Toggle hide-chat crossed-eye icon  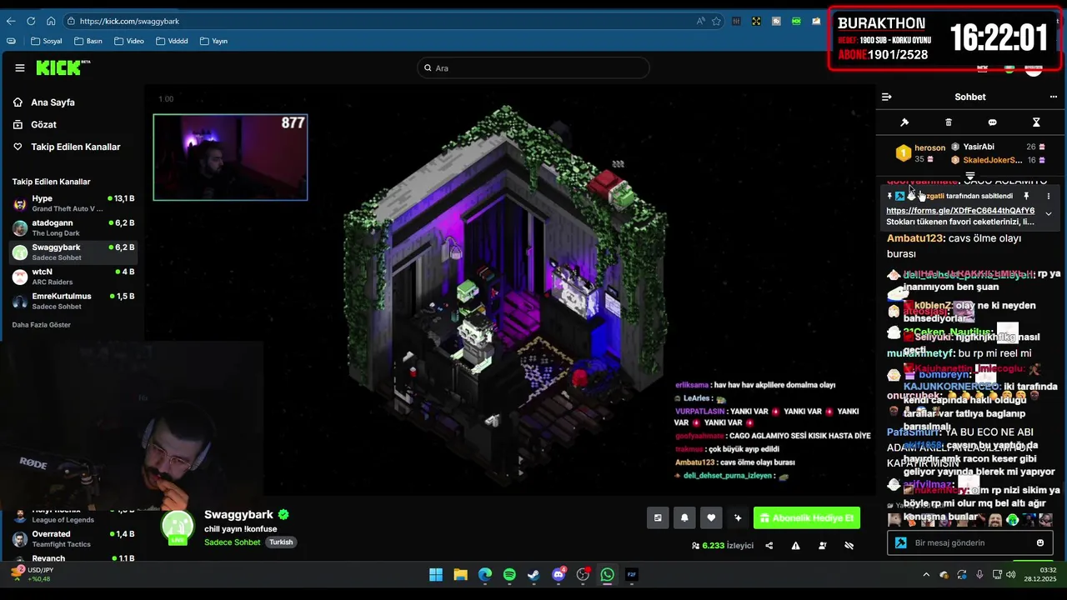[849, 546]
